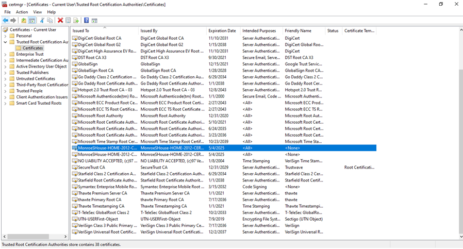Select Smart Card Trusted Roots tree item

39,103
